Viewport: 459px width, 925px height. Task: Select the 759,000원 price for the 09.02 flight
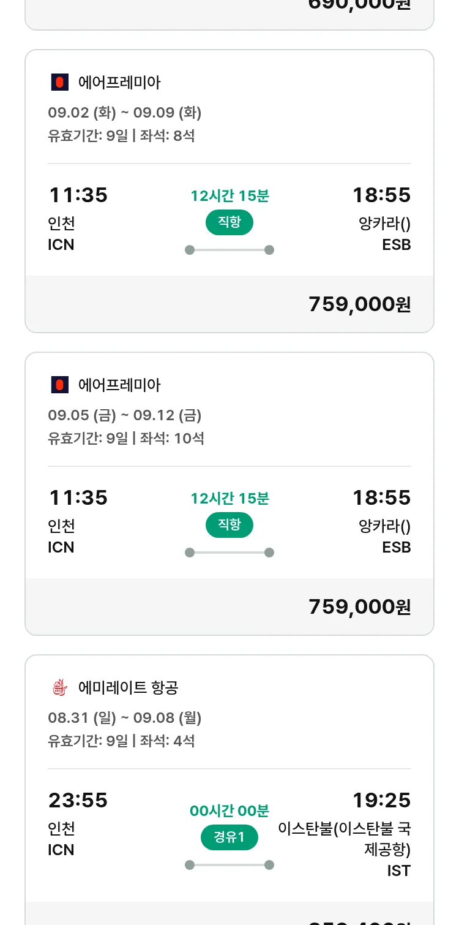(359, 304)
